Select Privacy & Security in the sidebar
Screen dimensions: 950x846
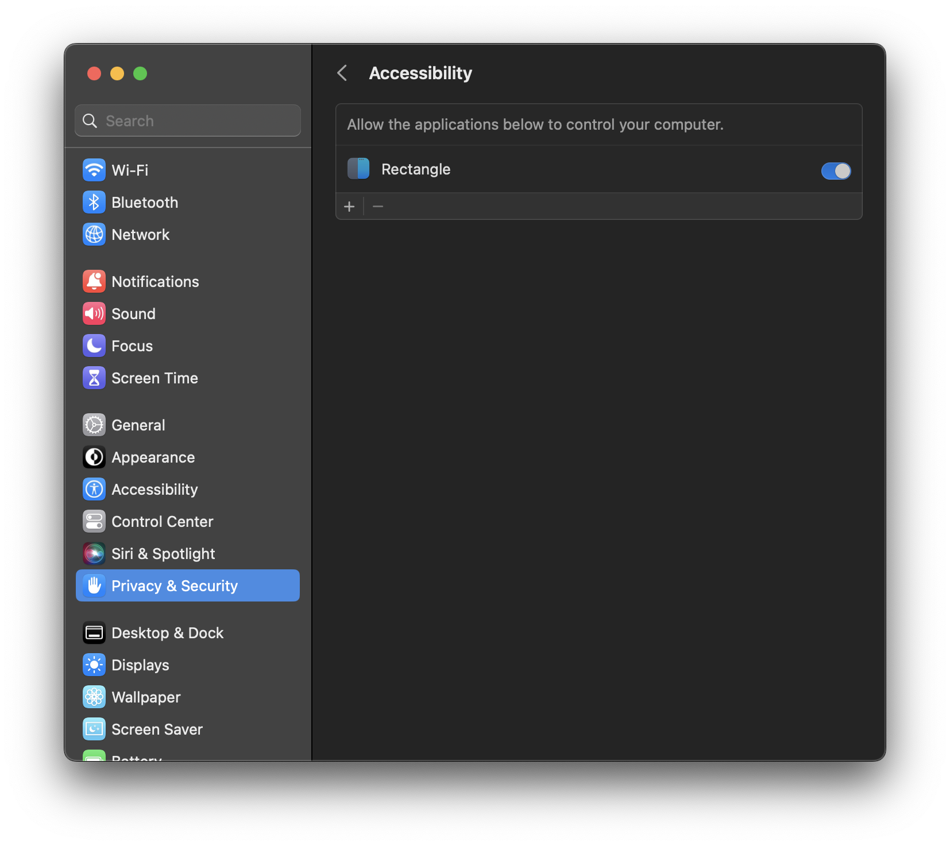tap(175, 585)
